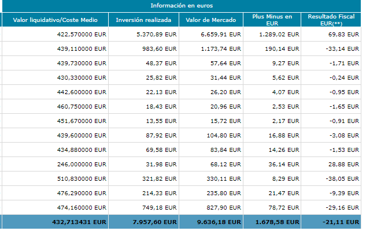Screen dimensions: 366x231
Task: Click the cell '16,88 EUR'
Action: tap(272, 136)
